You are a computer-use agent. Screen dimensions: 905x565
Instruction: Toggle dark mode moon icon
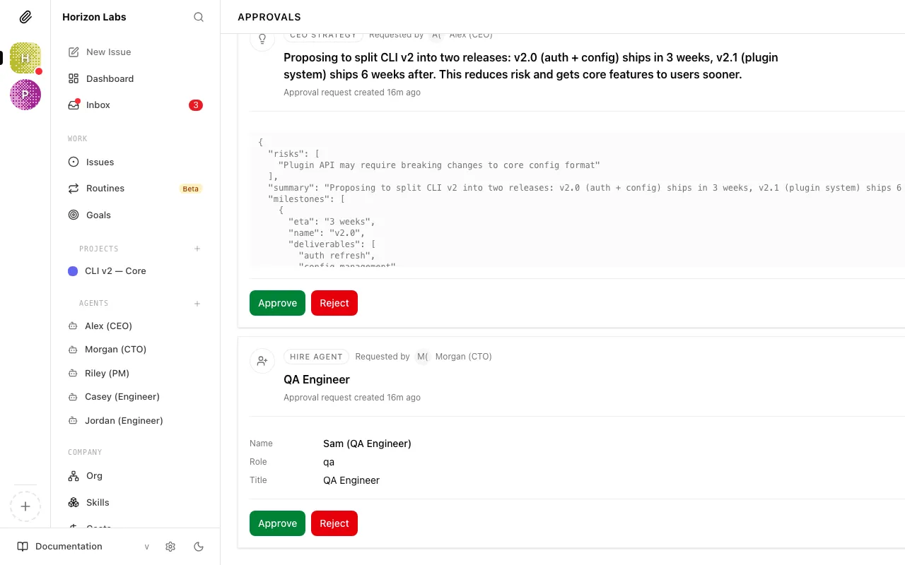[x=199, y=547]
